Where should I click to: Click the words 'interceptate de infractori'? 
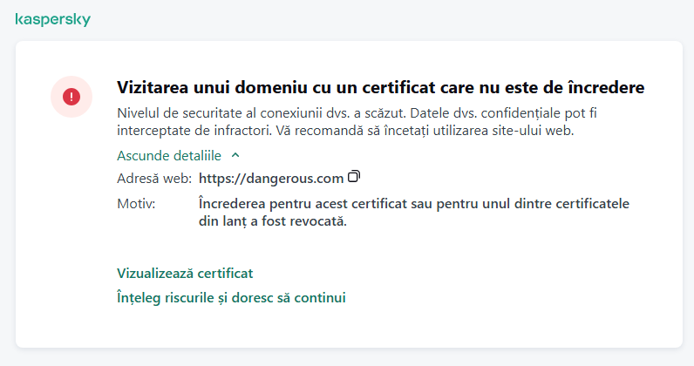tap(194, 131)
